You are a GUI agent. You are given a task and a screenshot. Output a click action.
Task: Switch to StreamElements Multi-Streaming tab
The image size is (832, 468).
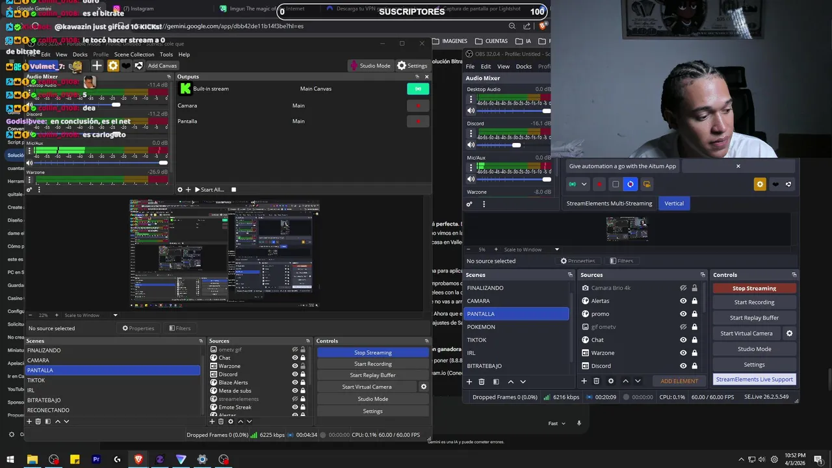coord(609,203)
